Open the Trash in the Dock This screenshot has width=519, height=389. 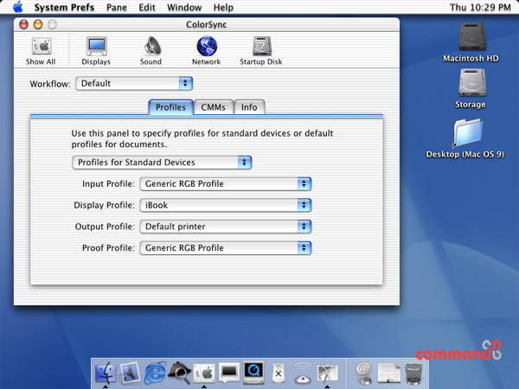coord(413,373)
